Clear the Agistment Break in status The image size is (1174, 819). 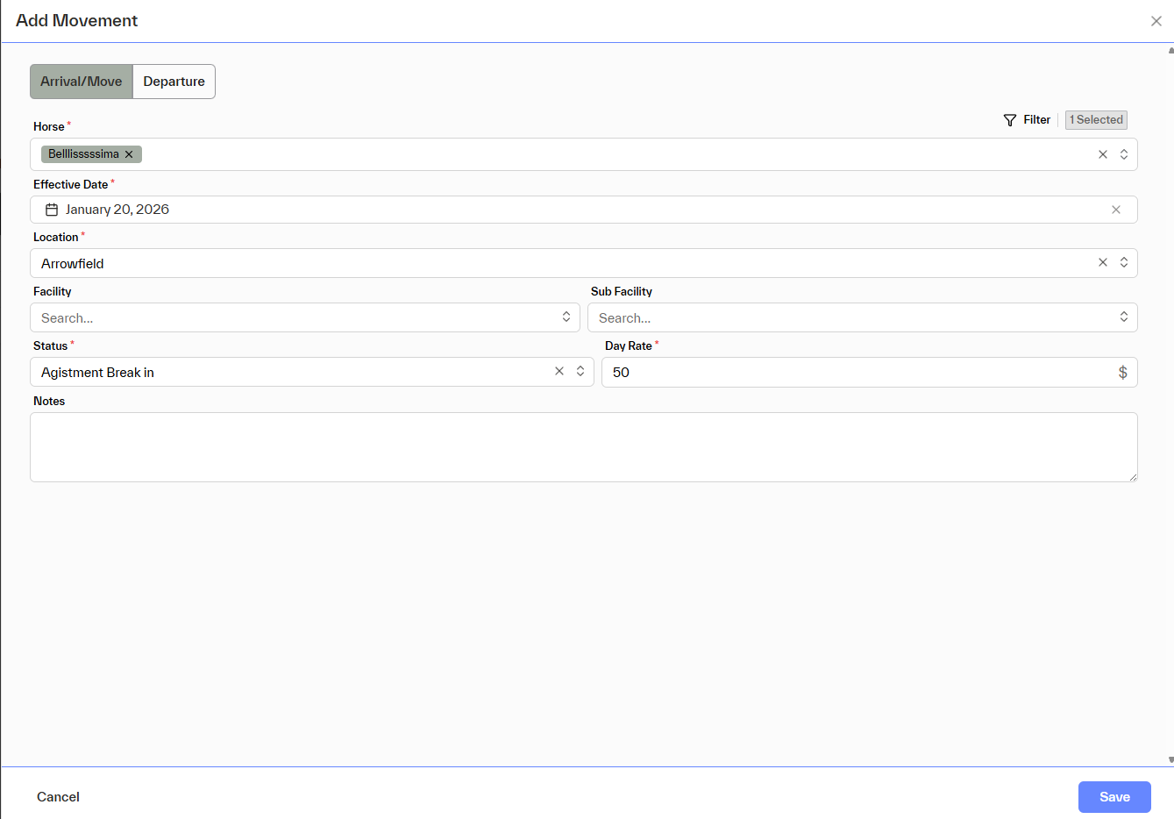click(x=559, y=372)
